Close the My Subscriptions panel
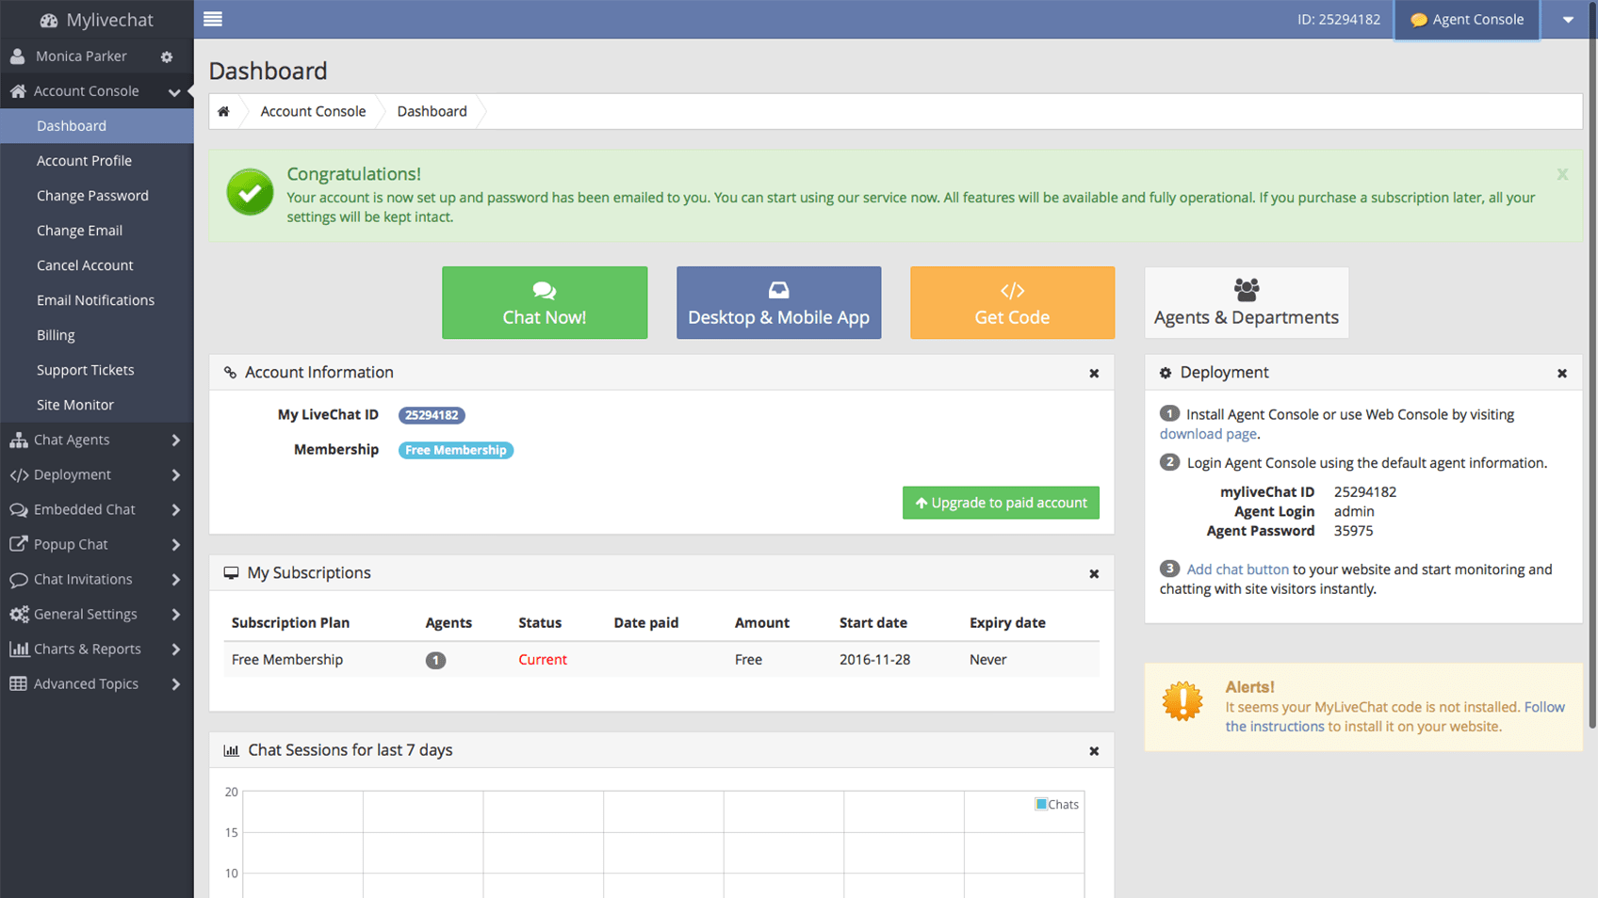The height and width of the screenshot is (898, 1598). tap(1094, 573)
